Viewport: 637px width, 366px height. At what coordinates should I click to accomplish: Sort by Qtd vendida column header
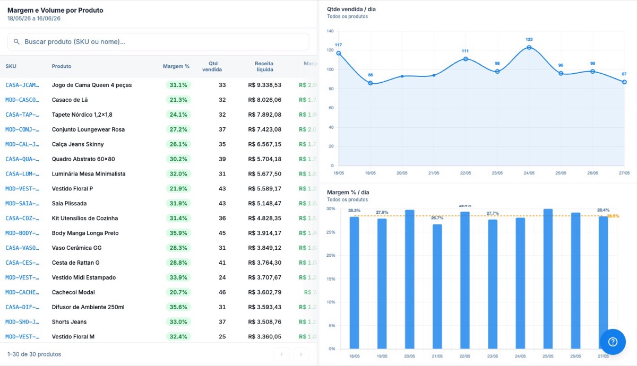pyautogui.click(x=212, y=66)
